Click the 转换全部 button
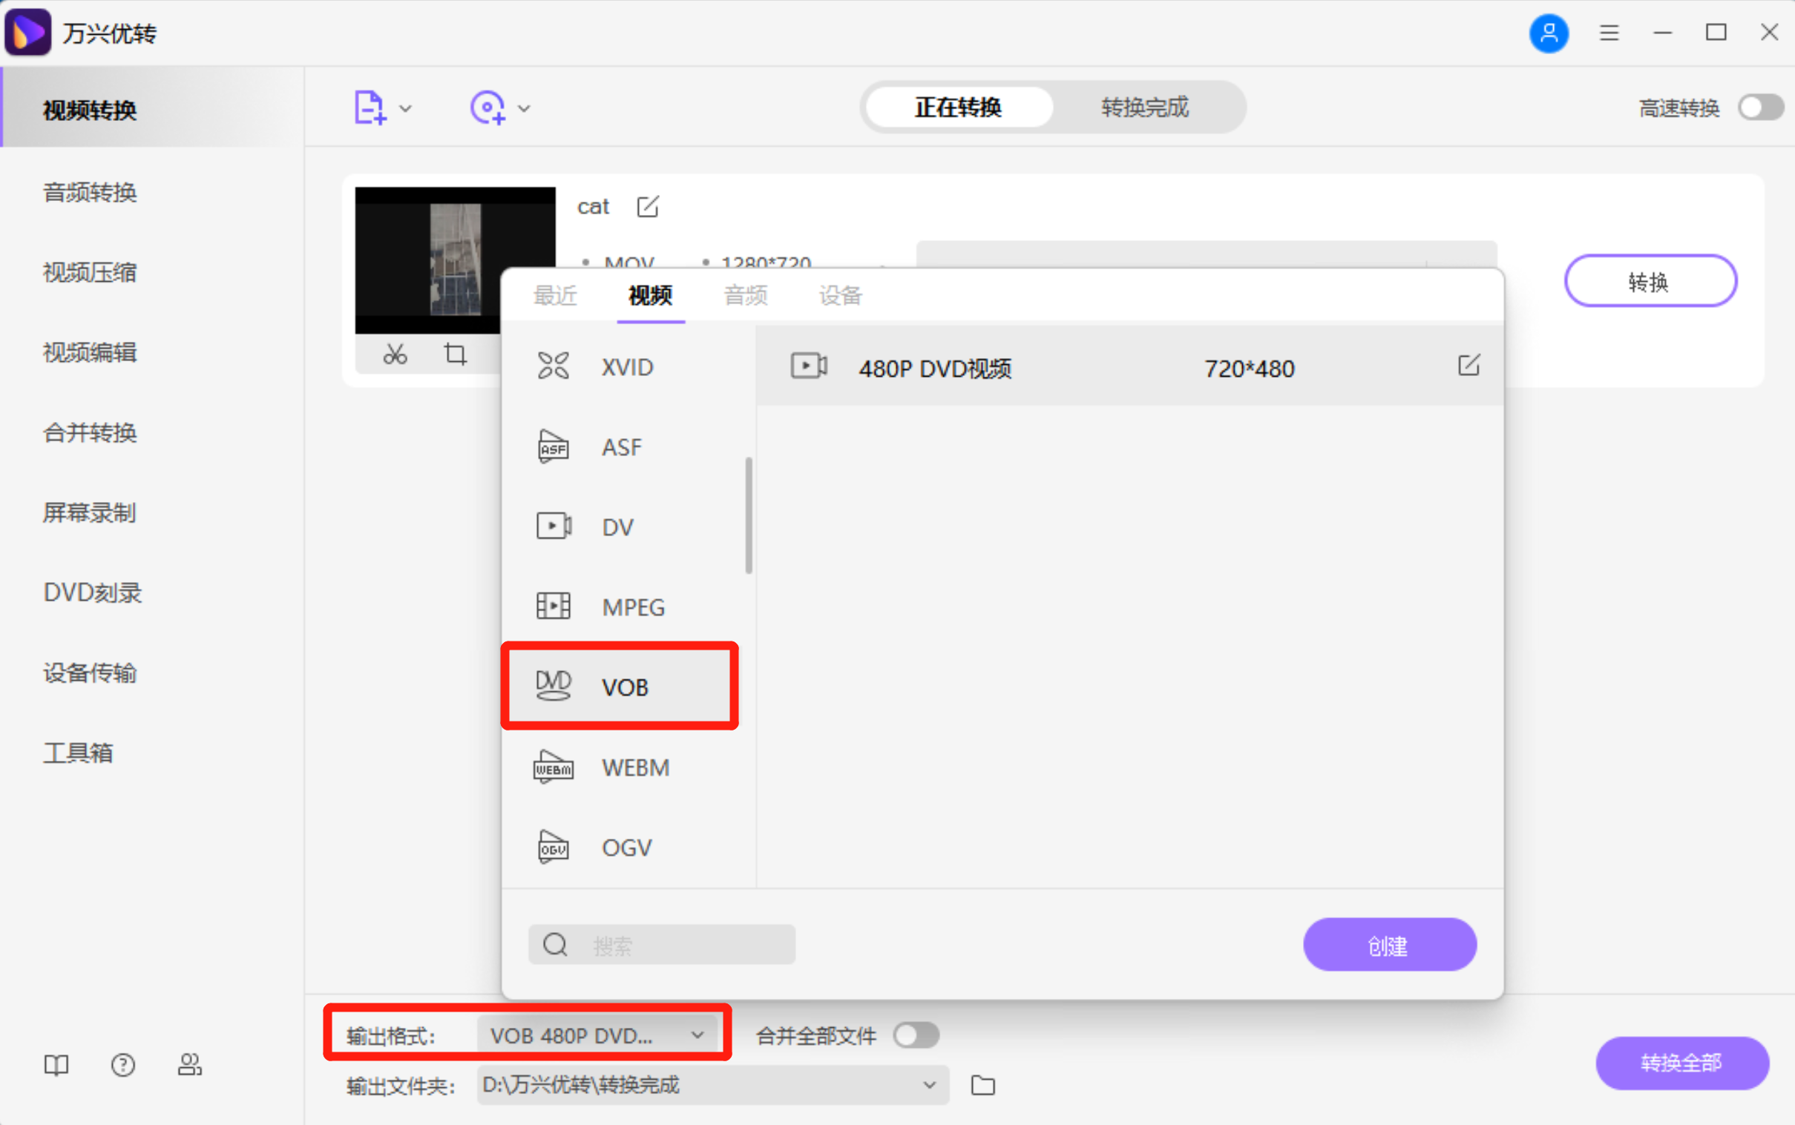The width and height of the screenshot is (1795, 1125). pos(1681,1063)
